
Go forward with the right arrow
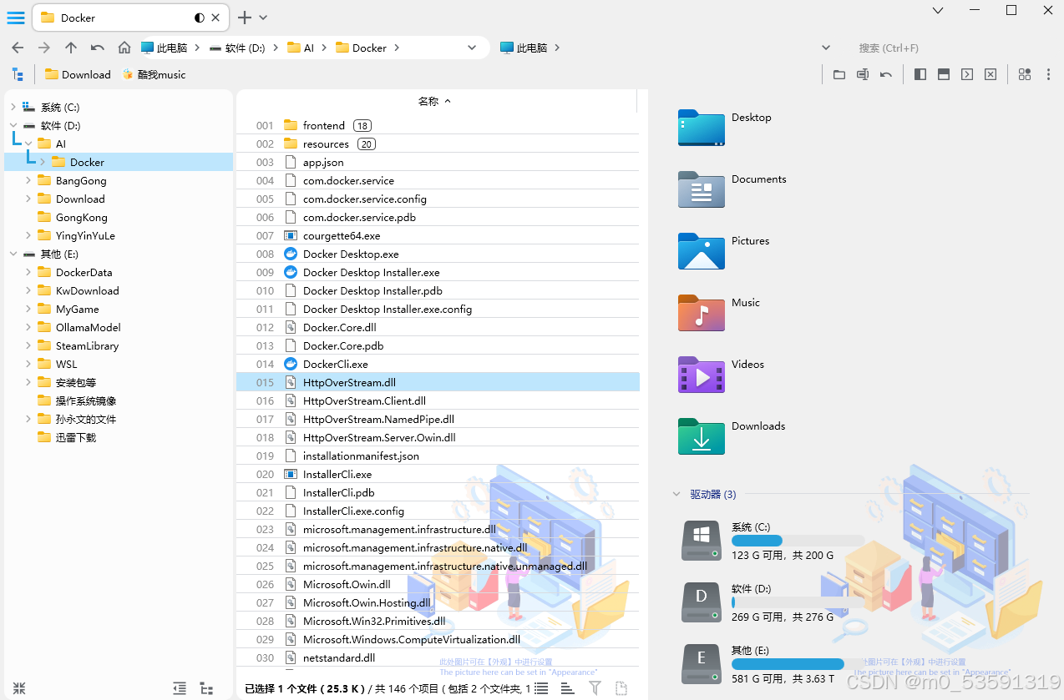tap(44, 48)
